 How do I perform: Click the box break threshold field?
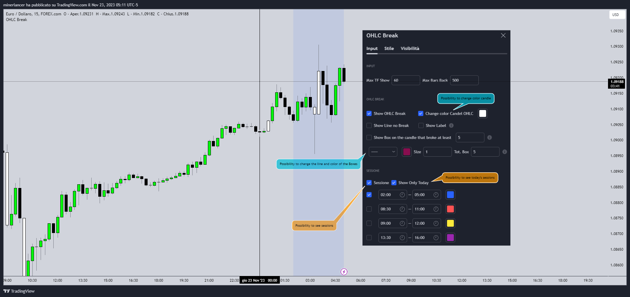click(470, 137)
